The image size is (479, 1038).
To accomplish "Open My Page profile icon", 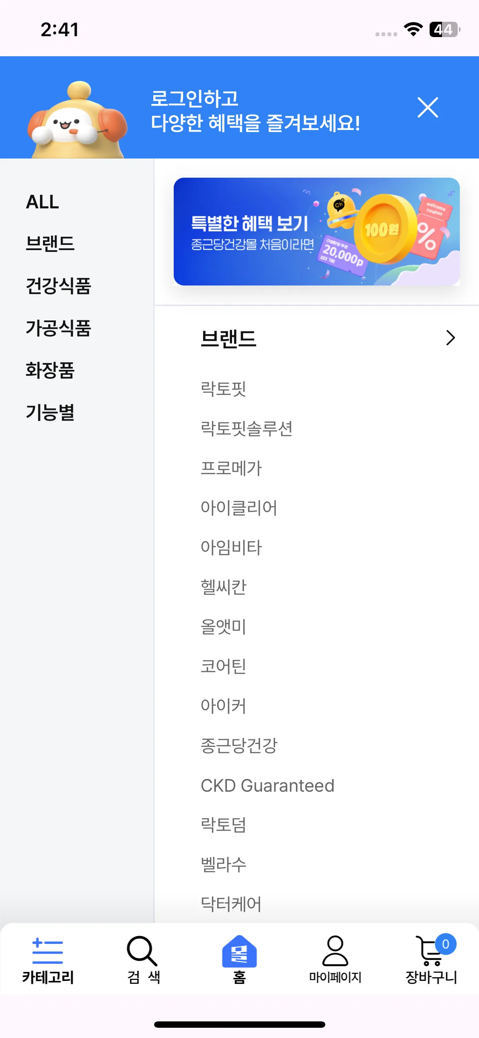I will pyautogui.click(x=335, y=951).
